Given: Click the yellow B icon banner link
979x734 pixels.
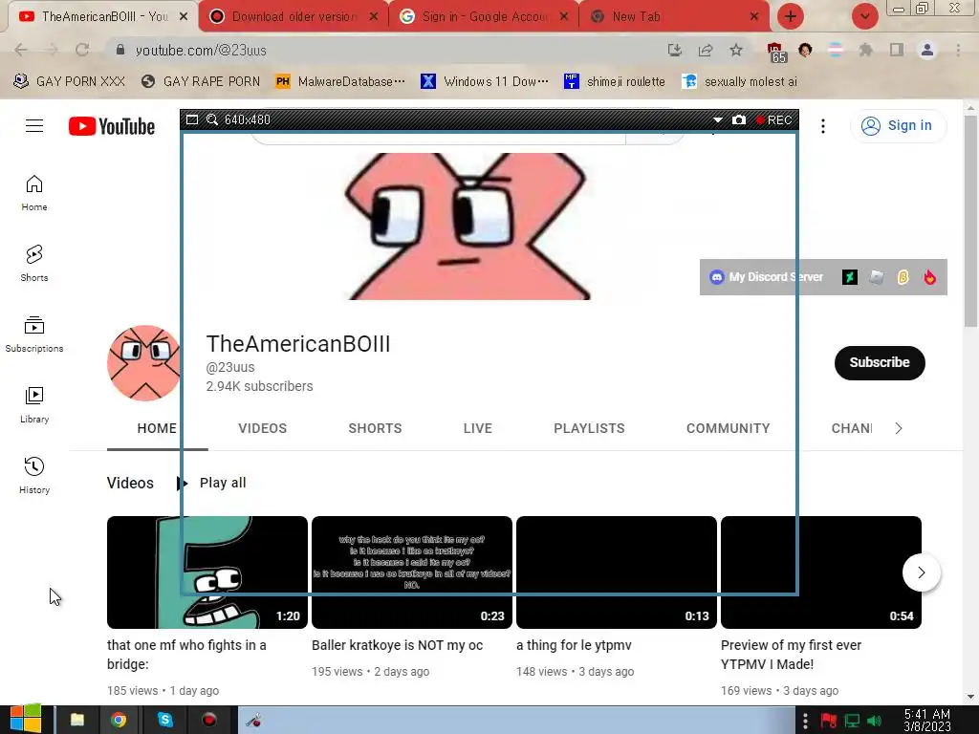Looking at the screenshot, I should 903,277.
